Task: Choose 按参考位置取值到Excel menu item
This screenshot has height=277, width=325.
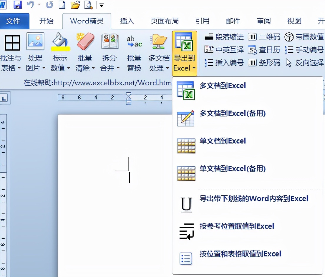Action: (x=248, y=231)
